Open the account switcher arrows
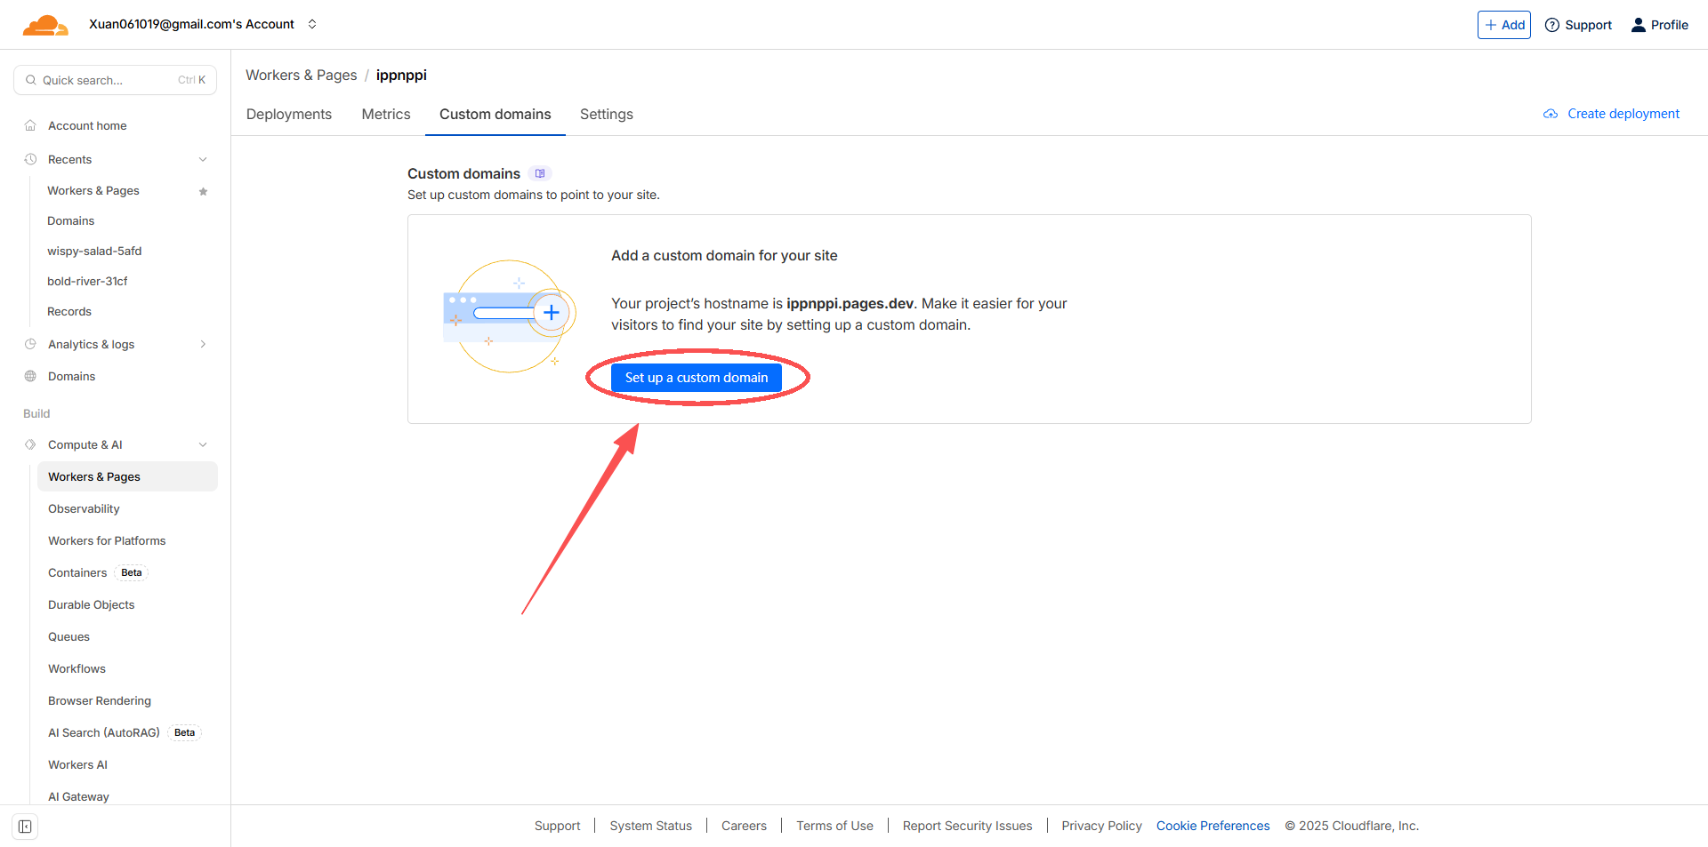Viewport: 1708px width, 847px height. coord(312,24)
